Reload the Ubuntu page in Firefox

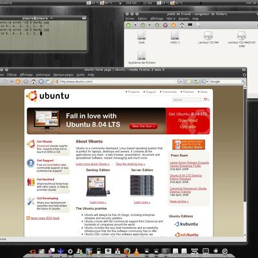18,81
